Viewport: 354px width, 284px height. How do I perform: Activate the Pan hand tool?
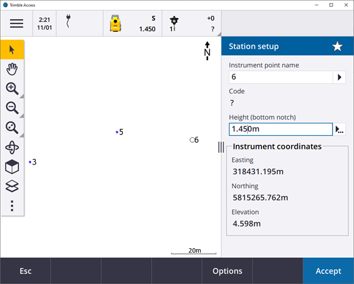(12, 69)
